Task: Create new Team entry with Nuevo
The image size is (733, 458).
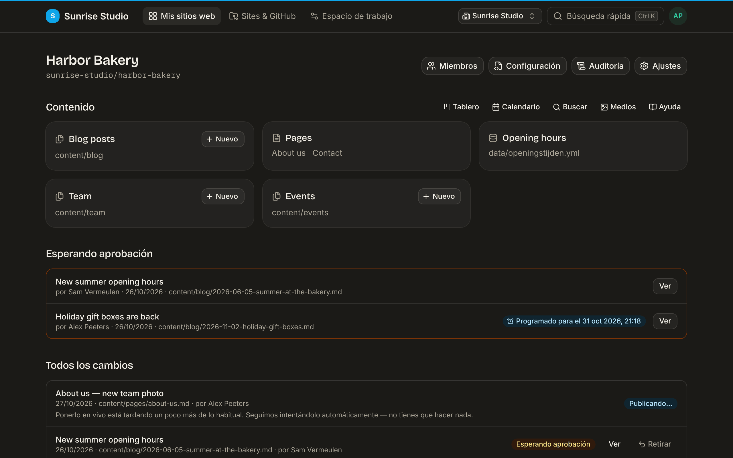Action: [223, 196]
